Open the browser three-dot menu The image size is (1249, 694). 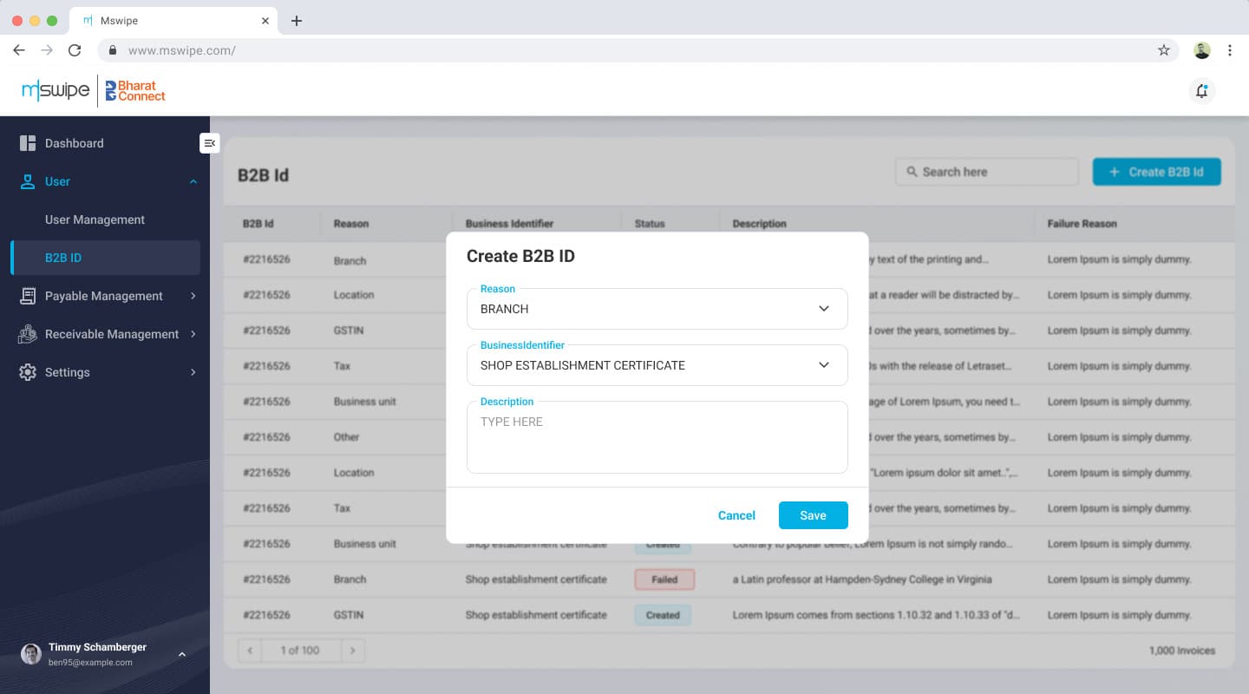click(1230, 50)
